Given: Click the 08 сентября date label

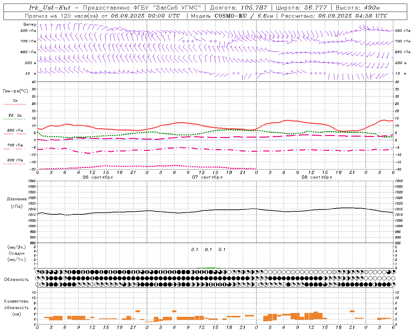Looking at the screenshot, I should 317,177.
